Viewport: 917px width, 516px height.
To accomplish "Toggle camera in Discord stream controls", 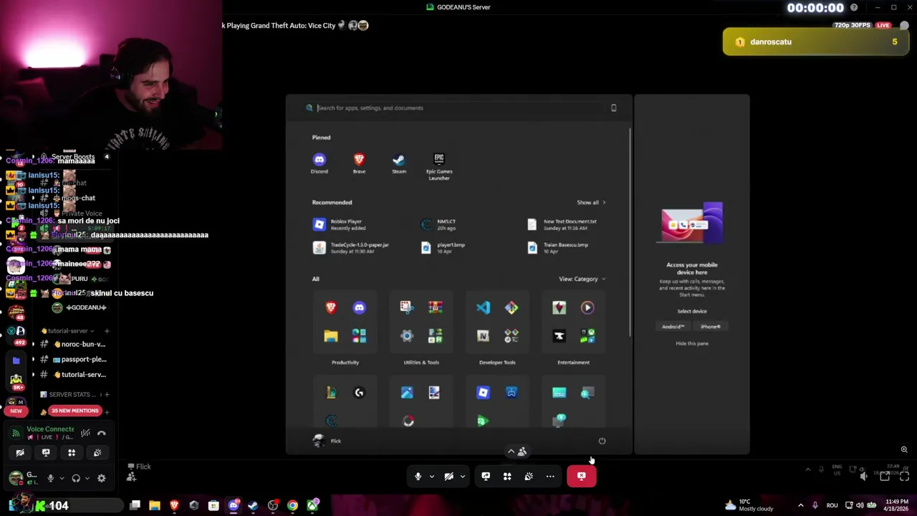I will (448, 476).
